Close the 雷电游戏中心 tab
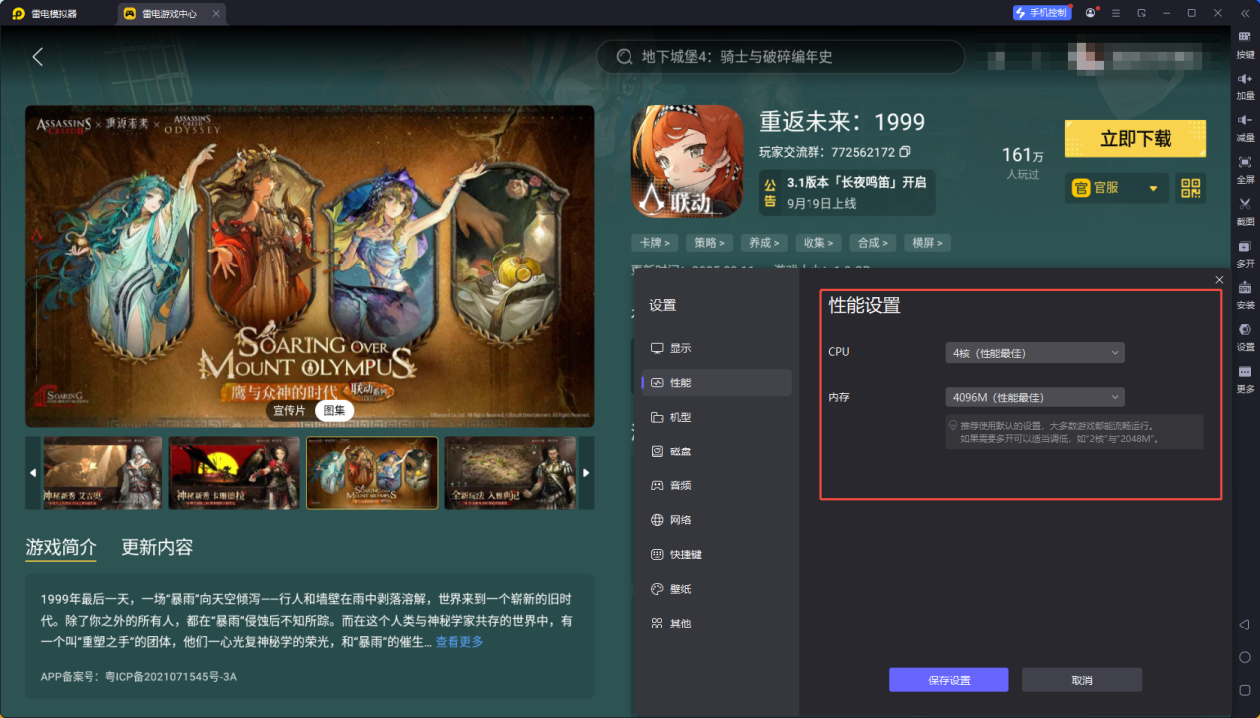1260x718 pixels. pos(216,13)
